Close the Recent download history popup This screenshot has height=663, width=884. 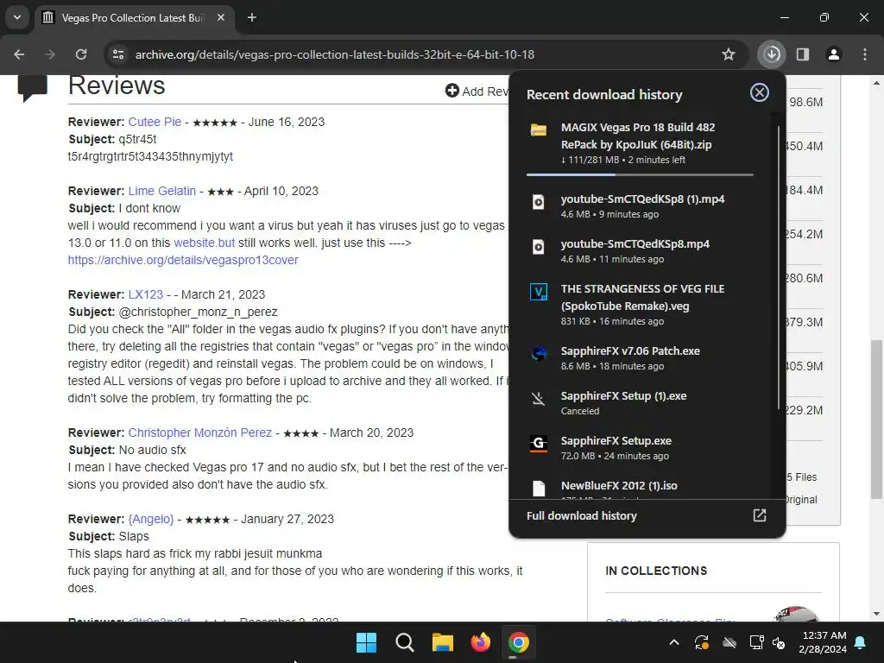coord(760,92)
